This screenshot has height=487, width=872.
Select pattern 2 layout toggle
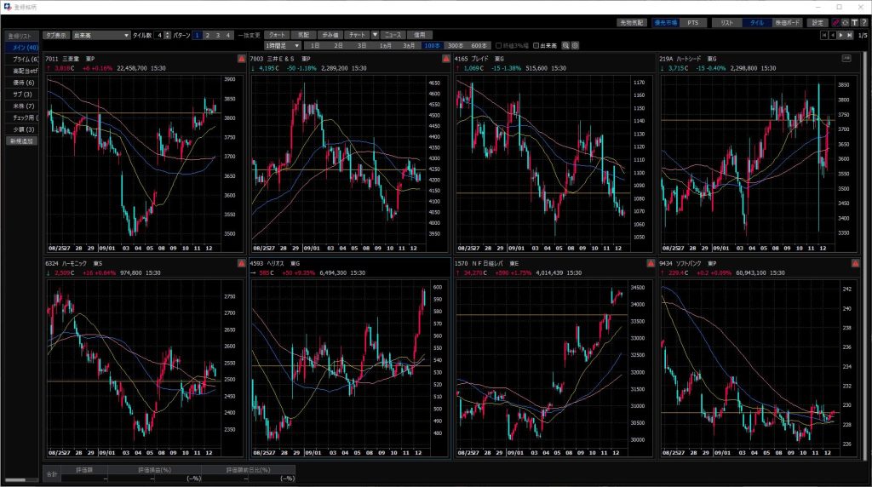207,35
